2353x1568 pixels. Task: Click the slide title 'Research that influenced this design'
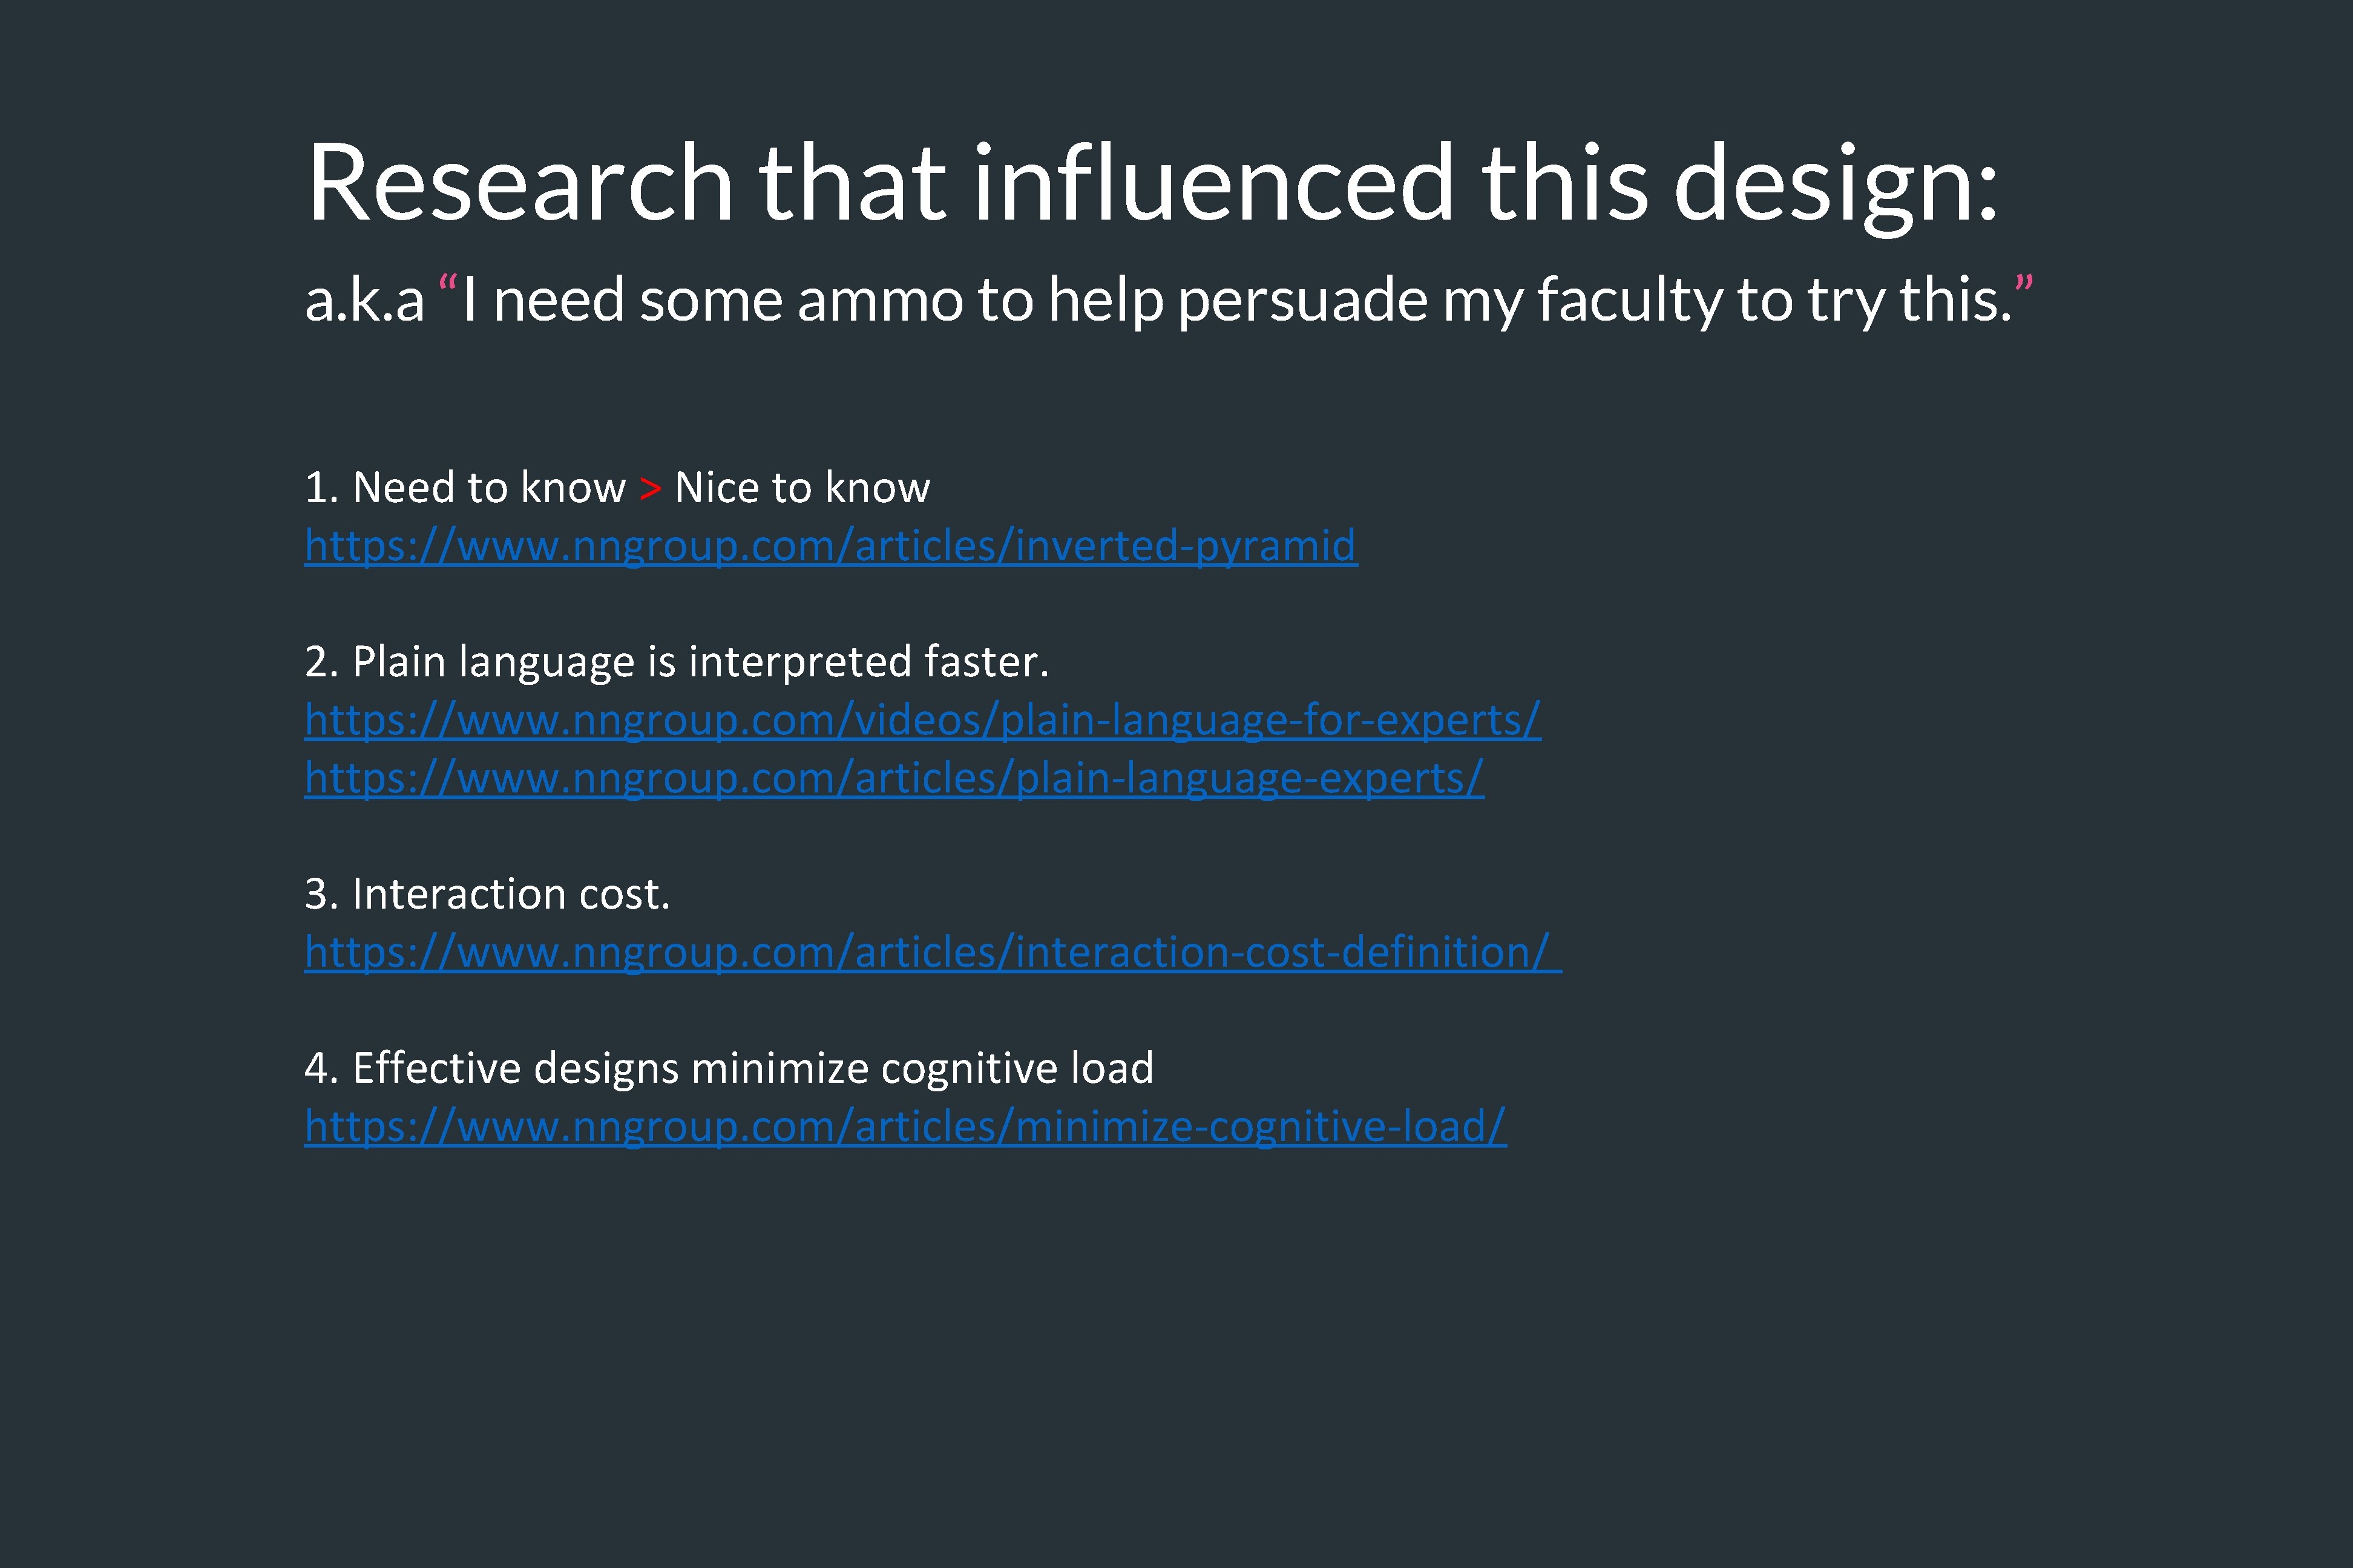pyautogui.click(x=1150, y=182)
